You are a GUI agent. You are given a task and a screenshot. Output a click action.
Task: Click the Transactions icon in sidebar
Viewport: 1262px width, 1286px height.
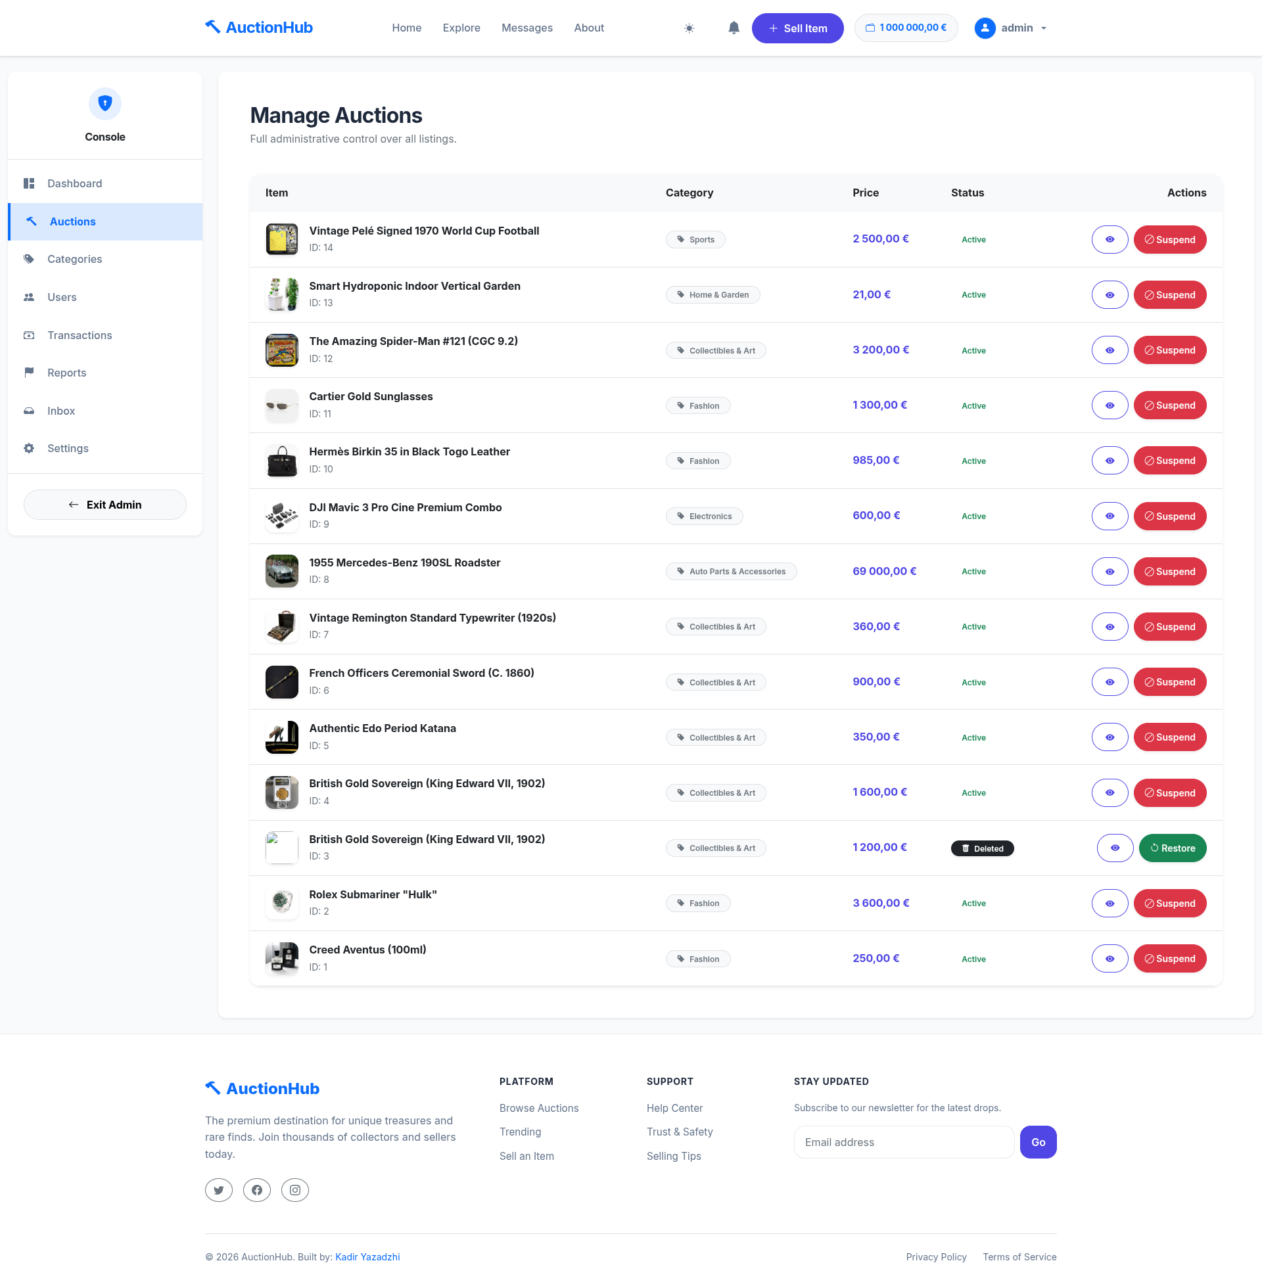coord(28,335)
